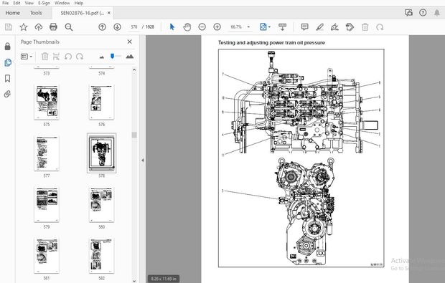Click the extract pages icon in thumbnails panel
This screenshot has width=445, height=283.
coord(56,57)
